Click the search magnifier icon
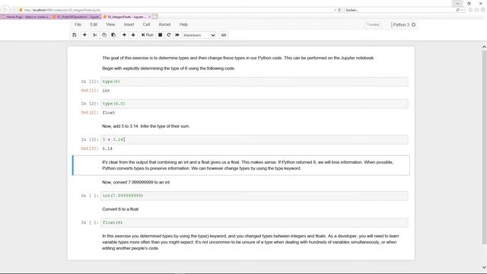The image size is (487, 274). click(x=458, y=10)
